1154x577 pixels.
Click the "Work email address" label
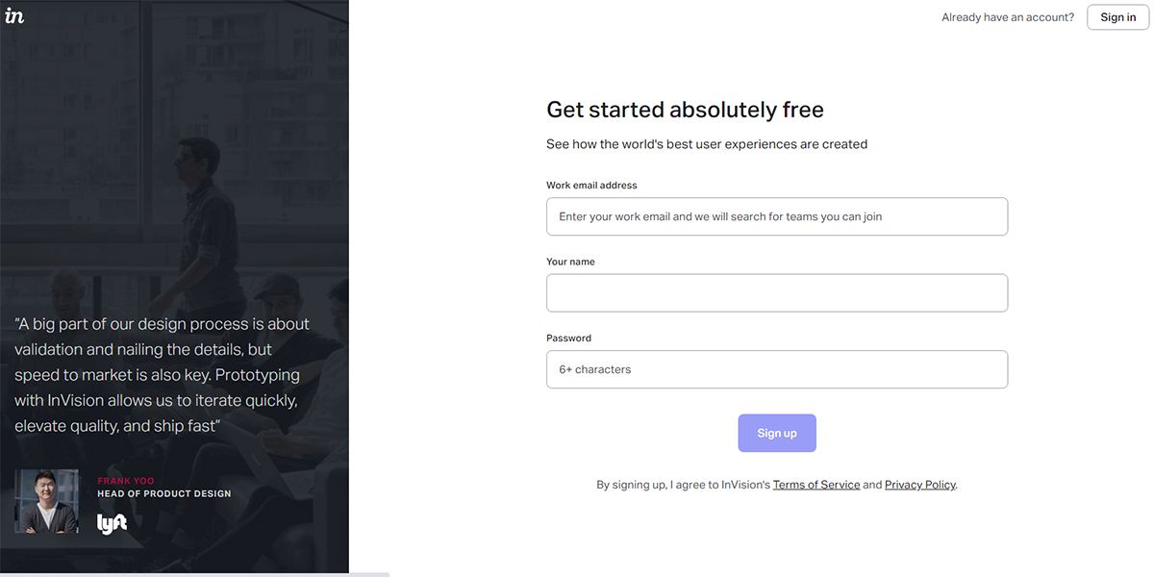click(x=591, y=186)
